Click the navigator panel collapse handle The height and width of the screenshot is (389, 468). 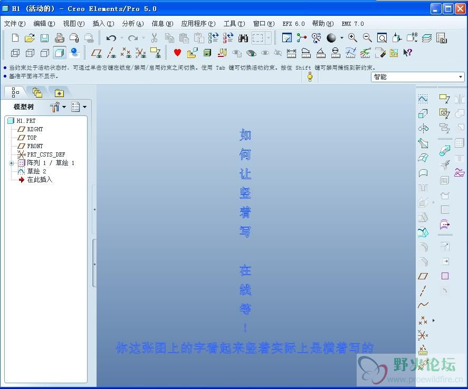(x=94, y=210)
